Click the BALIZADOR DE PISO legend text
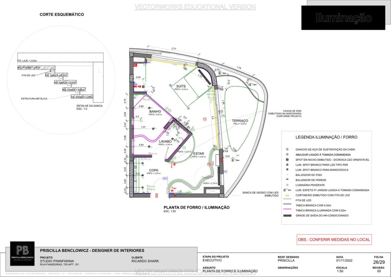This screenshot has width=391, height=277. tap(312, 175)
